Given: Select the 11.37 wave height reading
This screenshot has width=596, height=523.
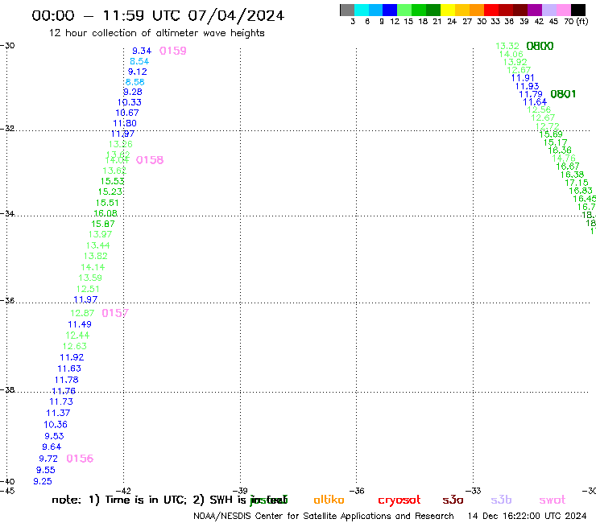Looking at the screenshot, I should tap(58, 413).
